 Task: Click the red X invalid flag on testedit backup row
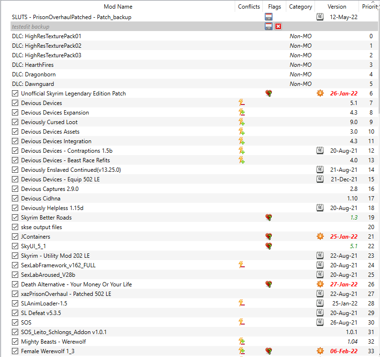coord(278,26)
